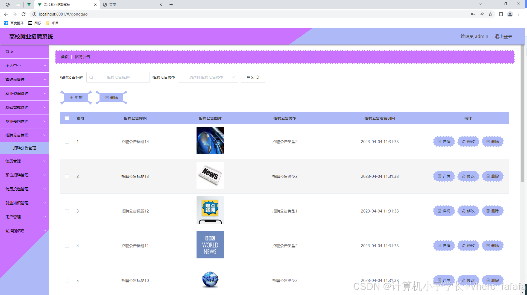The image size is (527, 295).
Task: Check the checkbox for row 4
Action: click(67, 246)
